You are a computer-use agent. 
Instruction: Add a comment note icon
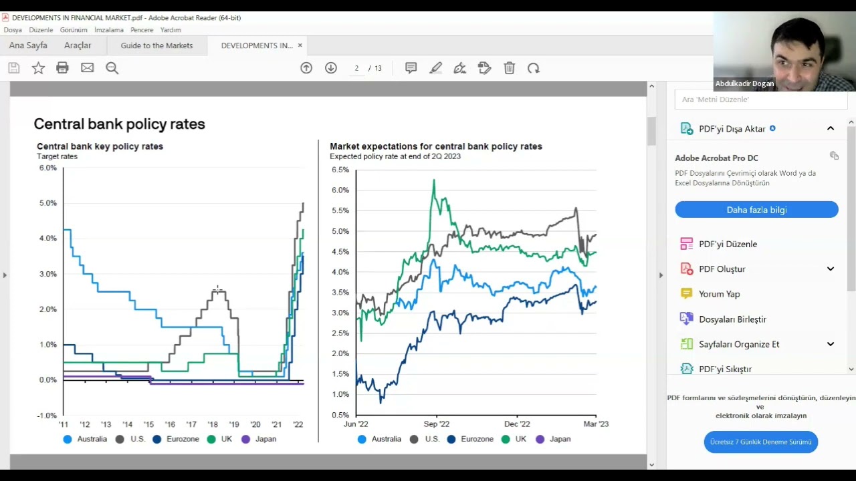411,68
